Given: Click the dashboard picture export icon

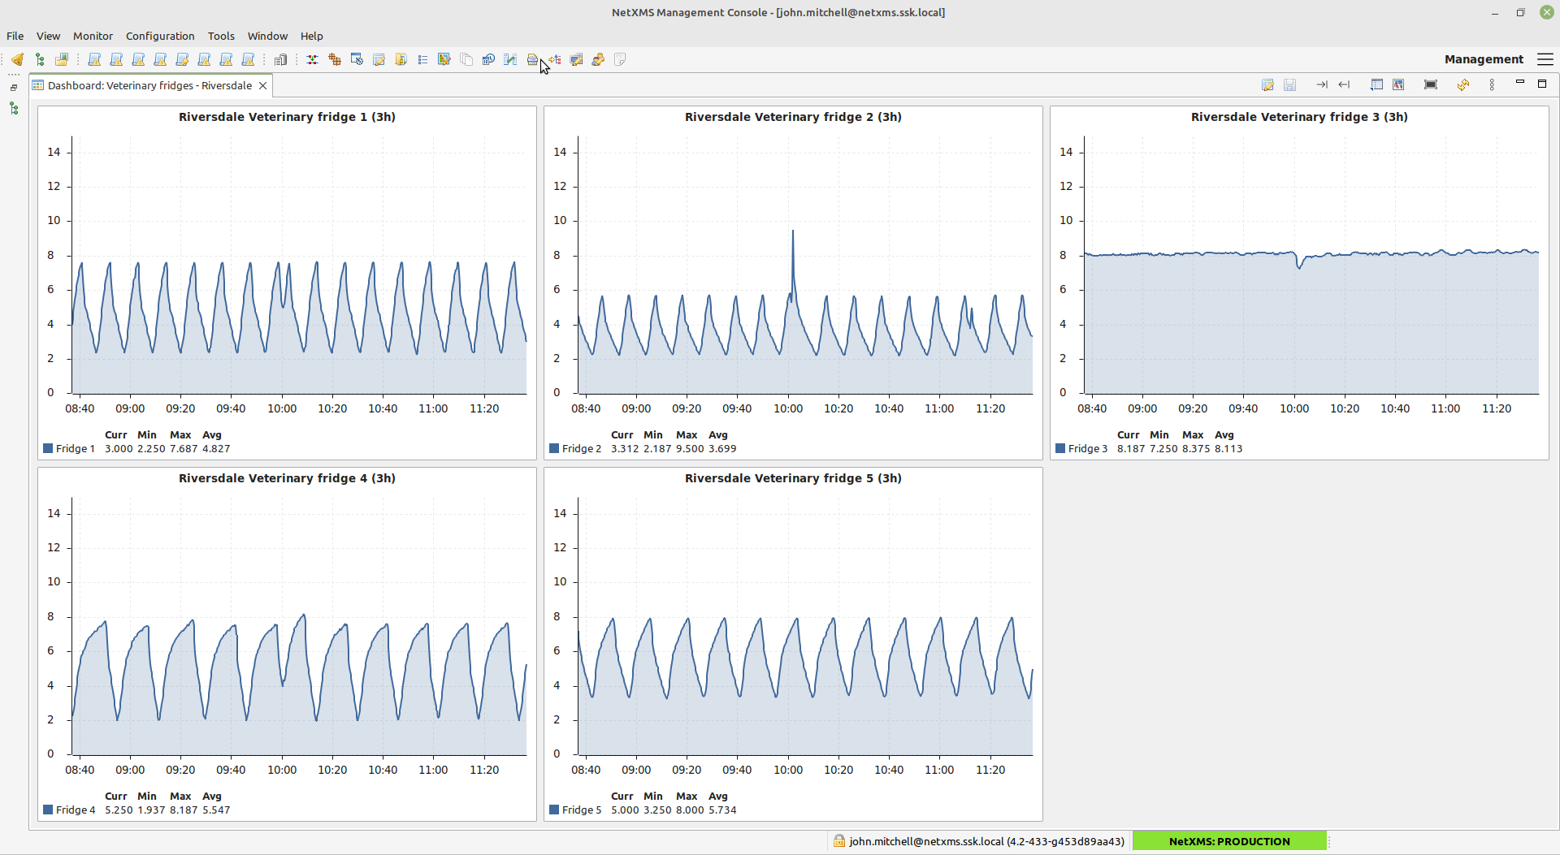Looking at the screenshot, I should [x=1398, y=84].
